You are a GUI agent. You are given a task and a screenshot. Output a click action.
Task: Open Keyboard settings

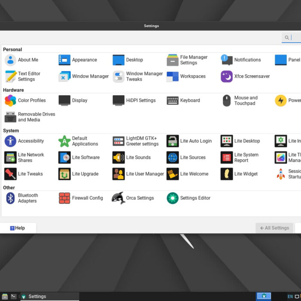pos(183,100)
